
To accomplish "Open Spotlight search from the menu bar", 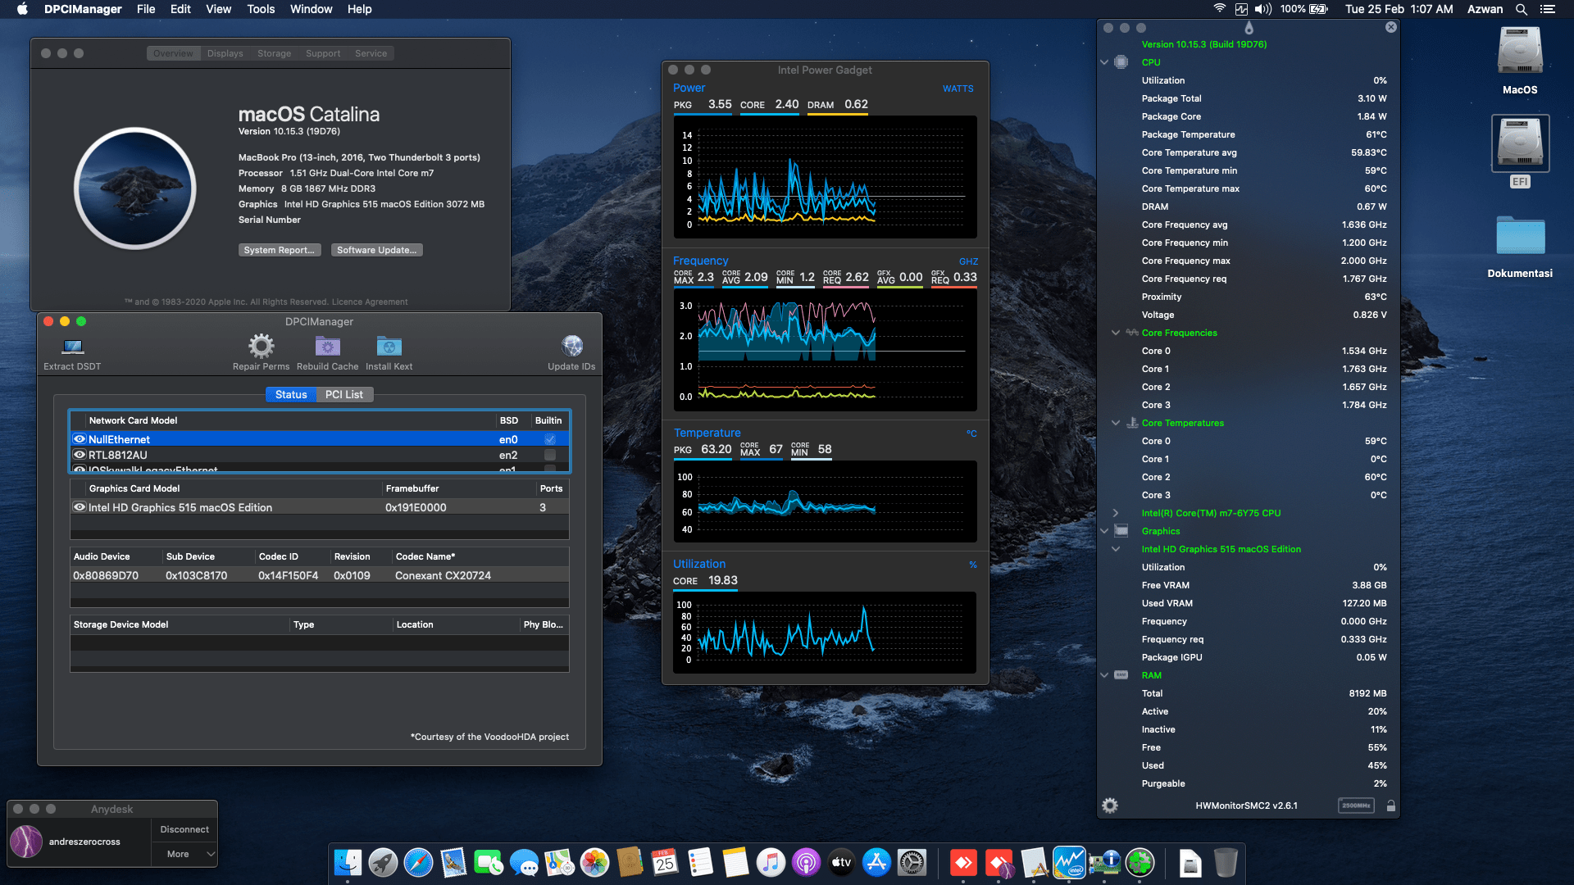I will pyautogui.click(x=1522, y=9).
